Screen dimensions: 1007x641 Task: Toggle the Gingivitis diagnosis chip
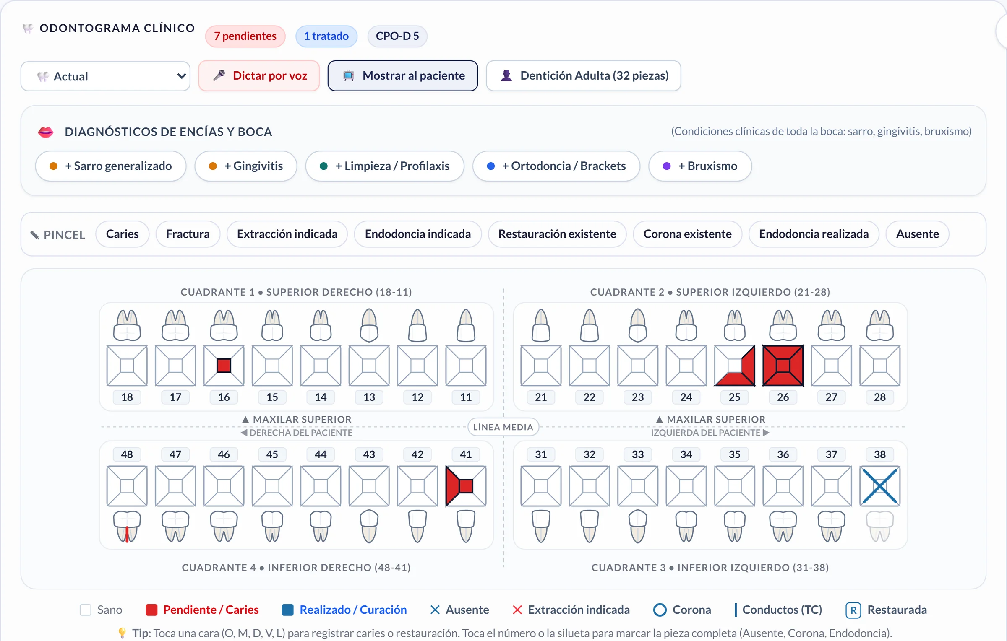click(x=246, y=166)
